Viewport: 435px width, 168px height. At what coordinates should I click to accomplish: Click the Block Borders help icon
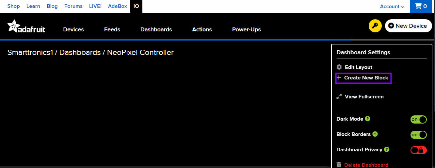[x=375, y=134]
